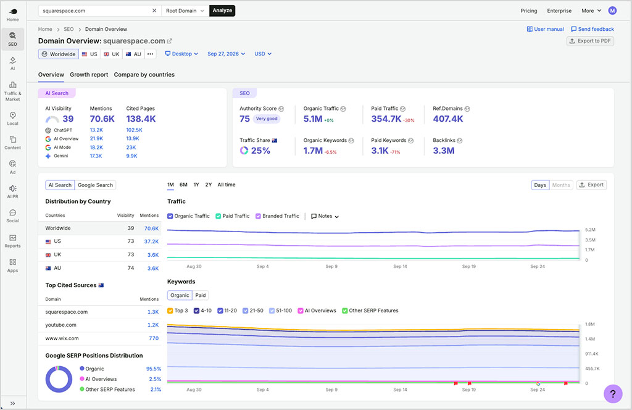Open the Pricing link

[528, 11]
